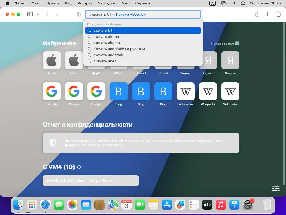This screenshot has height=215, width=286.
Task: Choose suggestion 'скачать undertale на русском'
Action: coord(143,49)
